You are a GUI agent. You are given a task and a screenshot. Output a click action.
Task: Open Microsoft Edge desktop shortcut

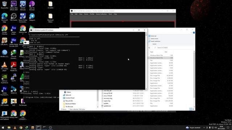point(4,18)
